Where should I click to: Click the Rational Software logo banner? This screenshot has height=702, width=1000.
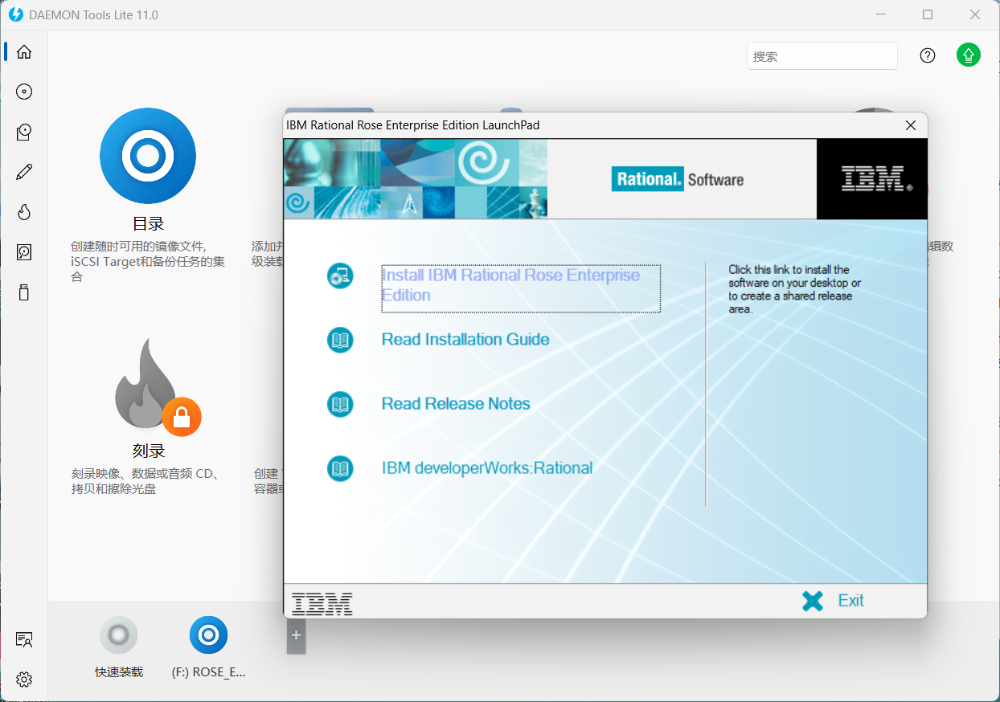pos(678,179)
